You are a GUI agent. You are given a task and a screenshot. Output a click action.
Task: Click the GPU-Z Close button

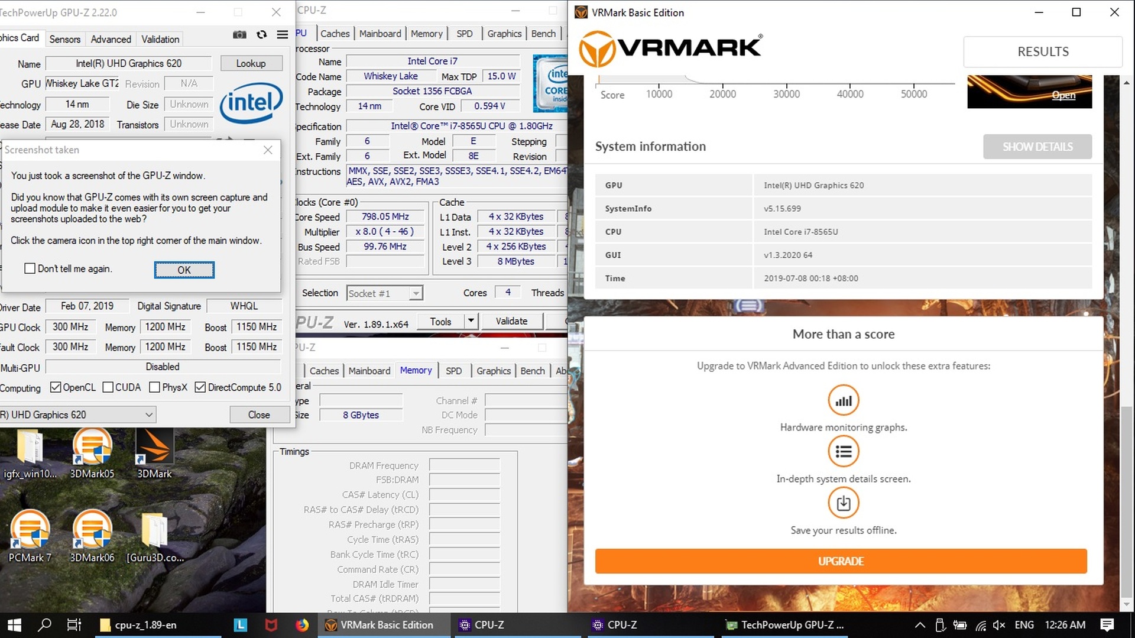click(x=258, y=414)
